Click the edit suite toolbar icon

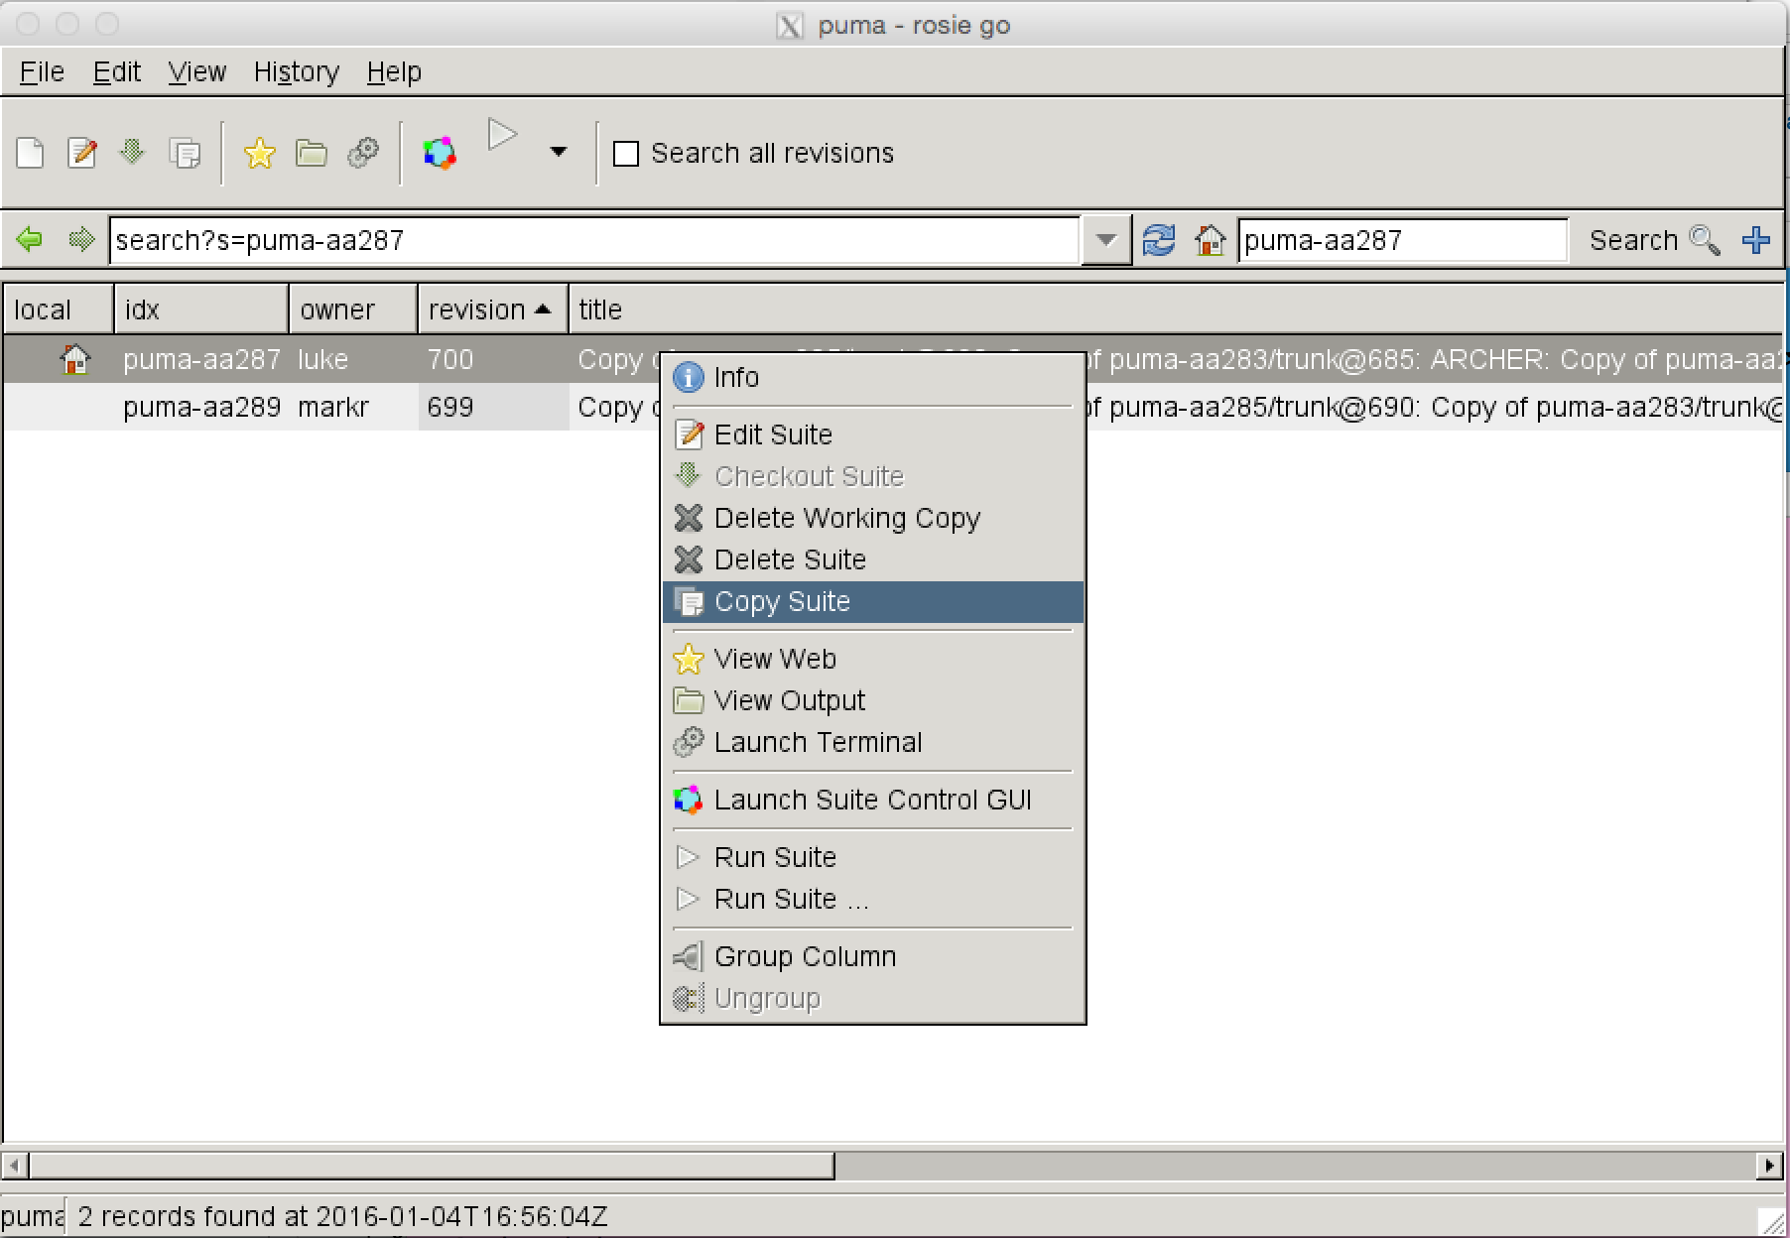pyautogui.click(x=82, y=154)
